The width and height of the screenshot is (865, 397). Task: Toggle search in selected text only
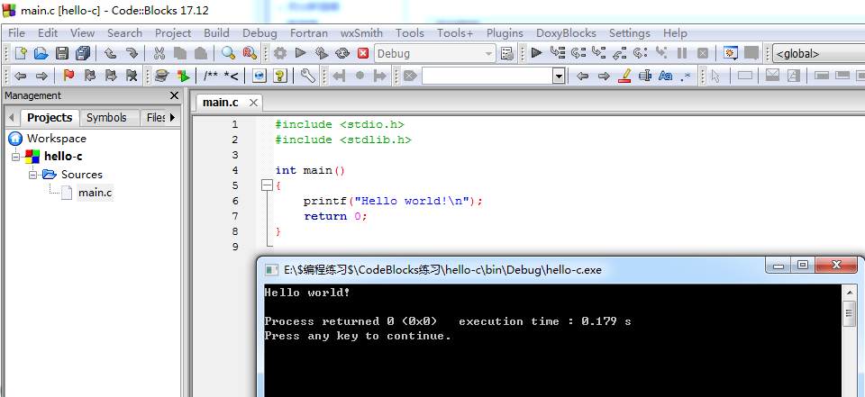click(645, 76)
